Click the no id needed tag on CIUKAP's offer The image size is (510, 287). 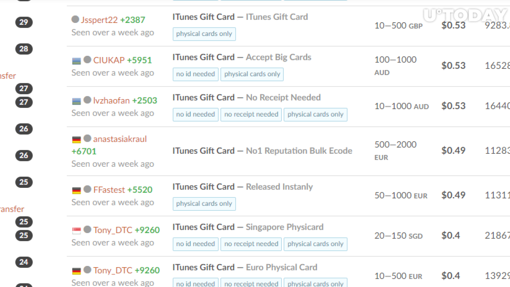195,74
